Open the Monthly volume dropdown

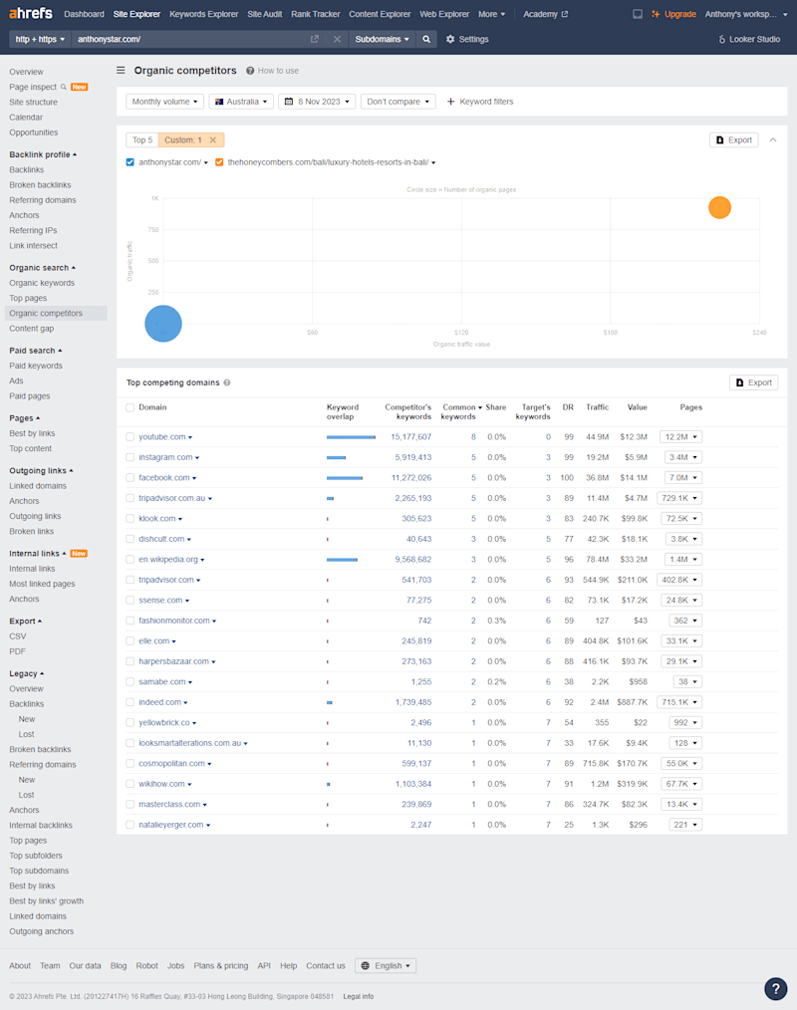click(165, 102)
